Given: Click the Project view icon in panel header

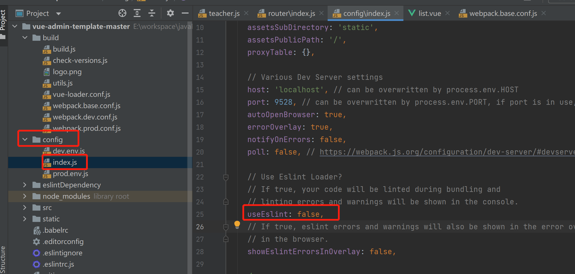Looking at the screenshot, I should click(20, 13).
